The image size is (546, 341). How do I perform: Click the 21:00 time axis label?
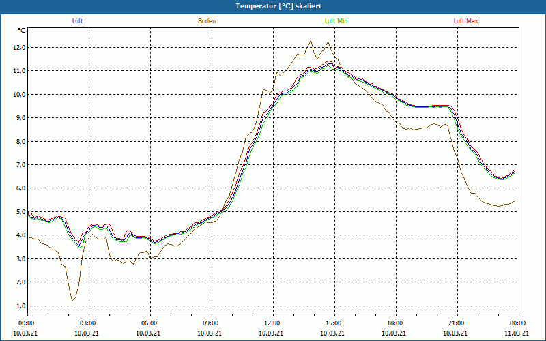(457, 323)
